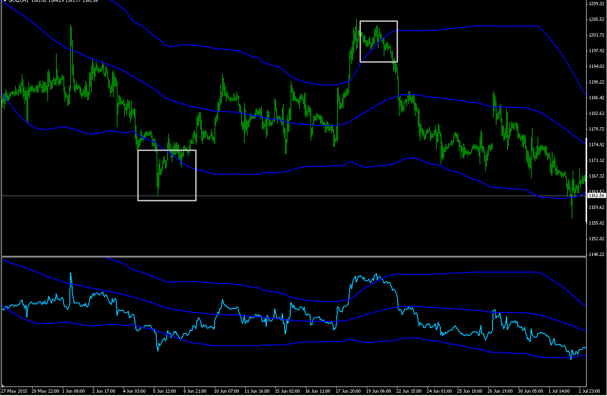Click the GOLD,H1 symbol caption
This screenshot has height=396, width=607.
click(x=18, y=1)
